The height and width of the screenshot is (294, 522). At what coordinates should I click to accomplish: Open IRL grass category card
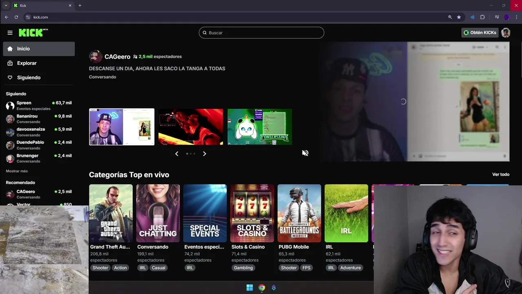(346, 213)
